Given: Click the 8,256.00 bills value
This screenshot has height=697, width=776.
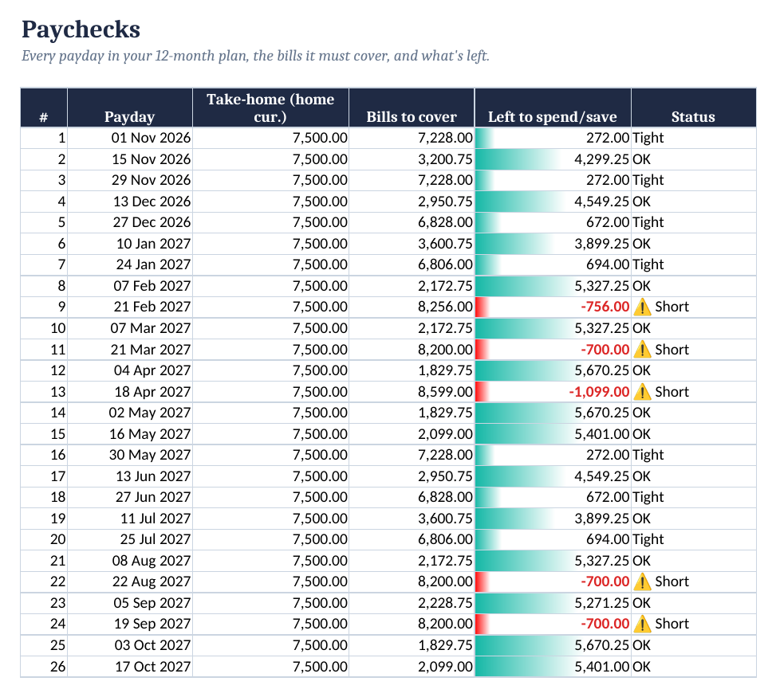Looking at the screenshot, I should pos(445,307).
